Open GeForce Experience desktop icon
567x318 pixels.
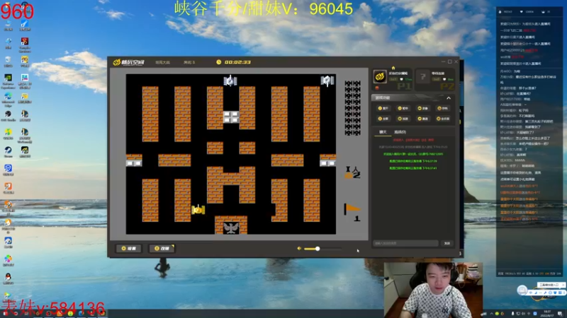(8, 81)
